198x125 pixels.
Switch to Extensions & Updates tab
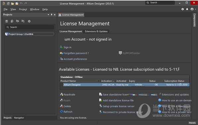point(96,31)
